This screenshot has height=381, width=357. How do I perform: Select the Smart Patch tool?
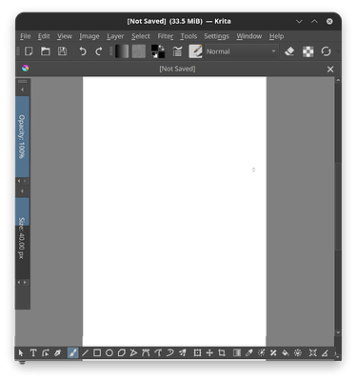pyautogui.click(x=273, y=352)
